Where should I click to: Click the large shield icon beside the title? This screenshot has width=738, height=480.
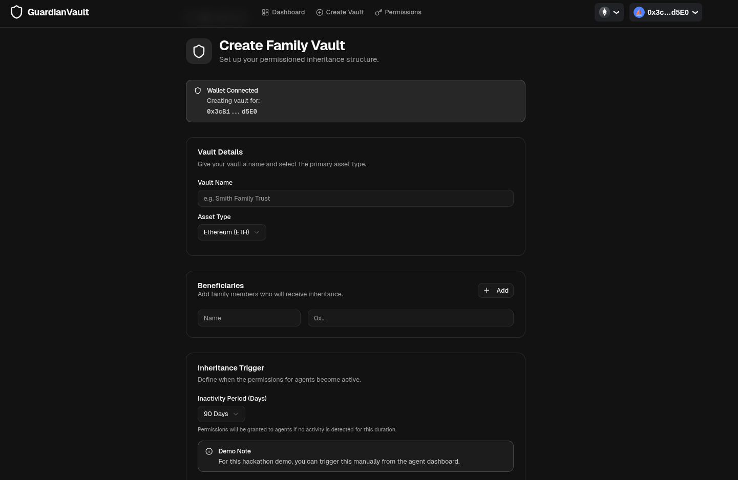pos(199,51)
